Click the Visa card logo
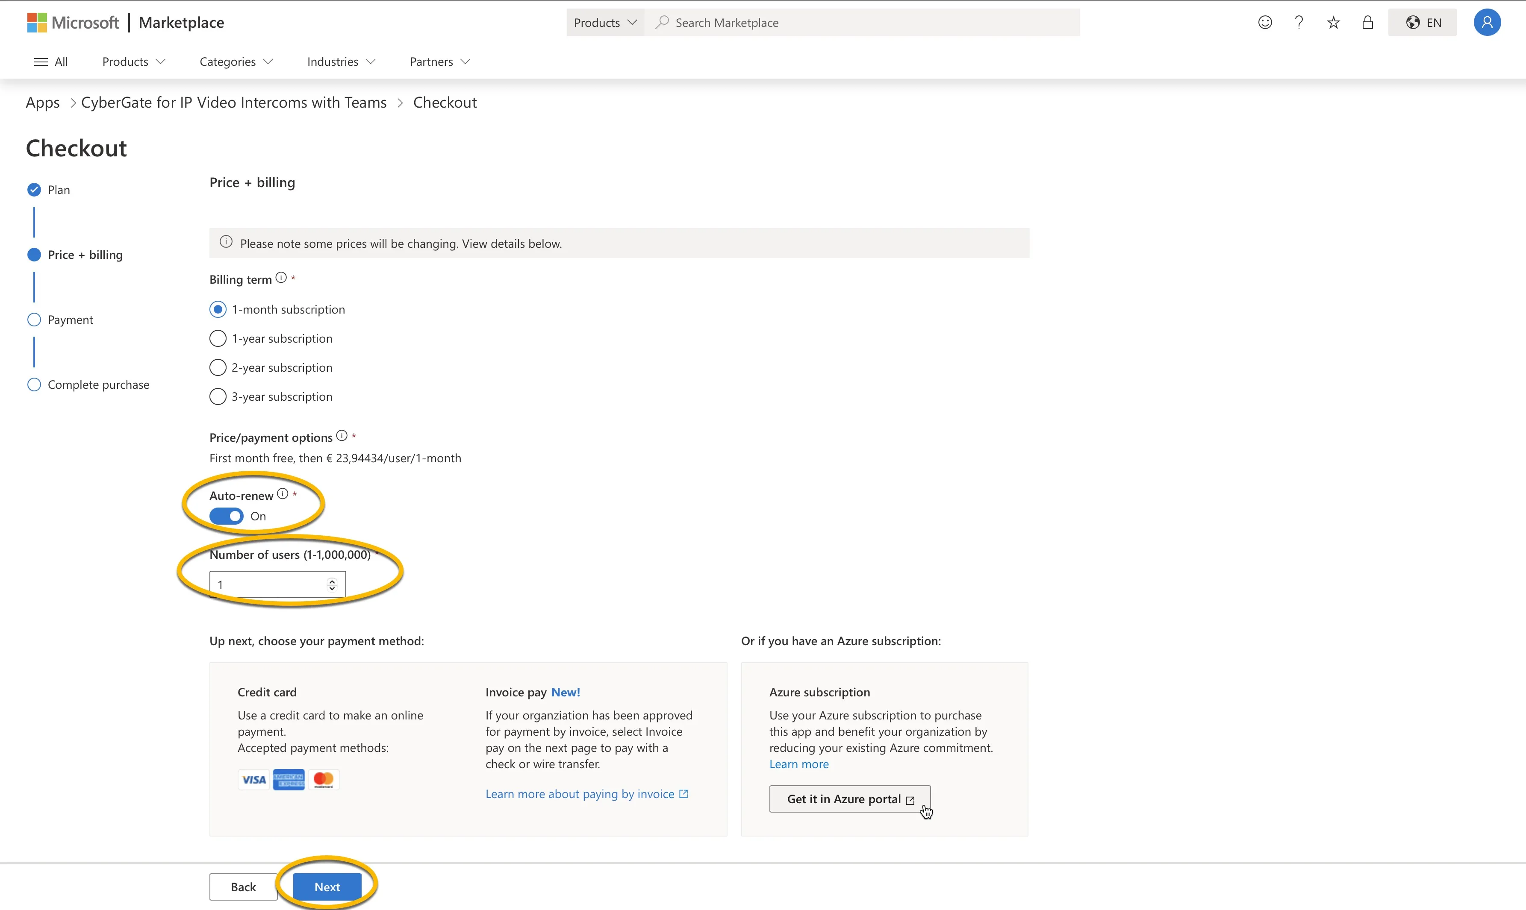1526x910 pixels. [x=253, y=779]
